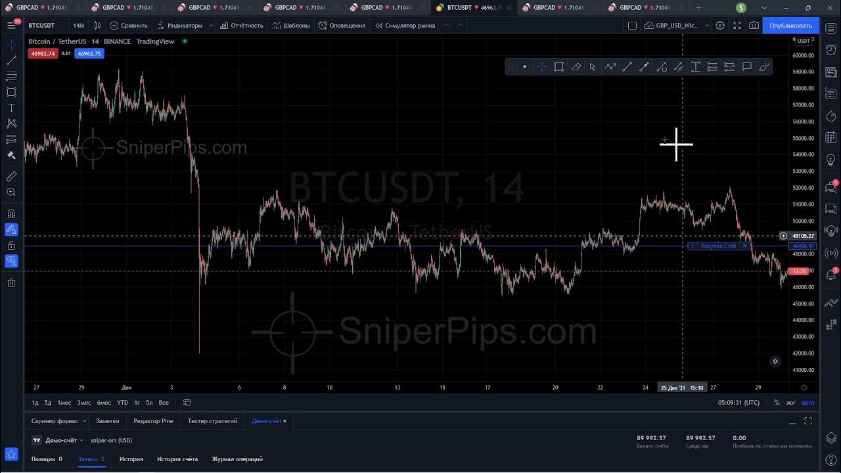This screenshot has height=473, width=841.
Task: Enter fullscreen mode icon in top toolbar
Action: pos(737,26)
